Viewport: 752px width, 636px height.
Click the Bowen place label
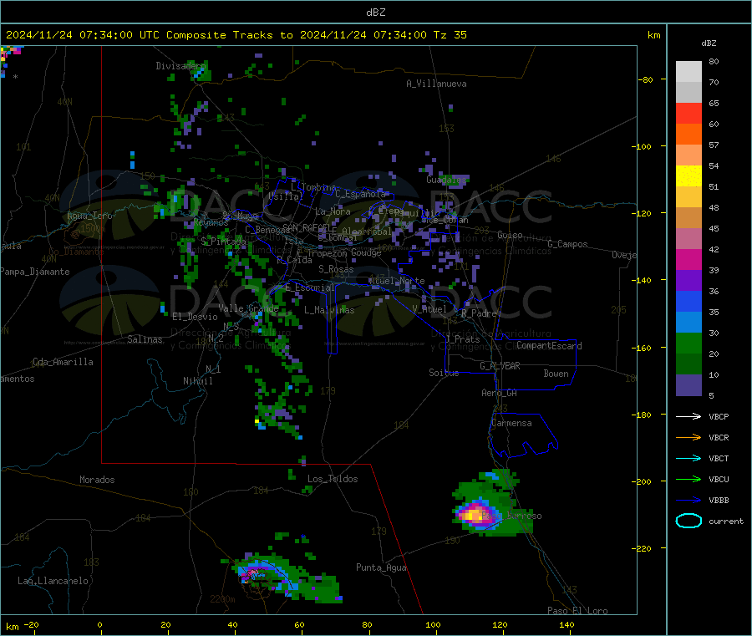pos(556,374)
